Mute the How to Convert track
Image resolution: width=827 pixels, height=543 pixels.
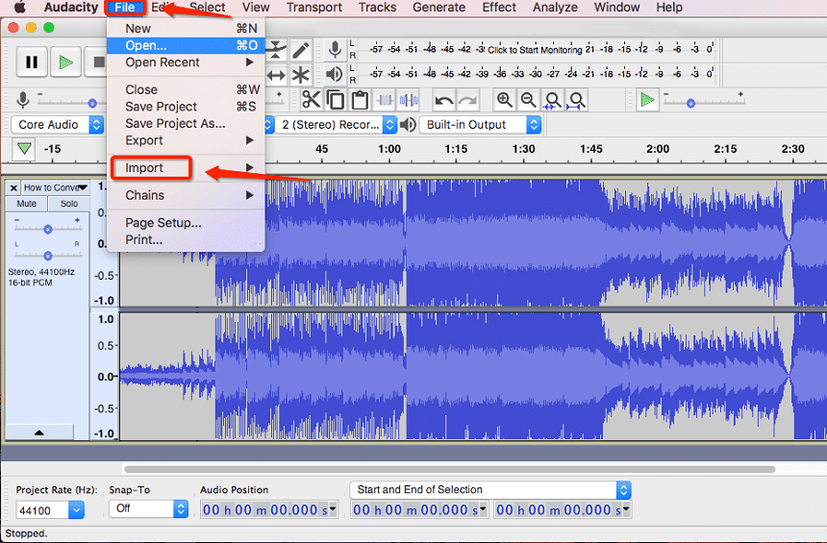(x=26, y=204)
